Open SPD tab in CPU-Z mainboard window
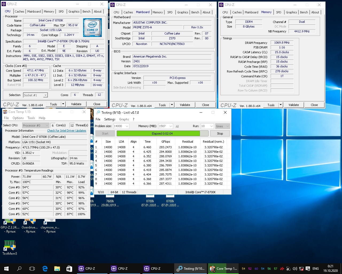Image resolution: width=342 pixels, height=274 pixels. click(170, 12)
